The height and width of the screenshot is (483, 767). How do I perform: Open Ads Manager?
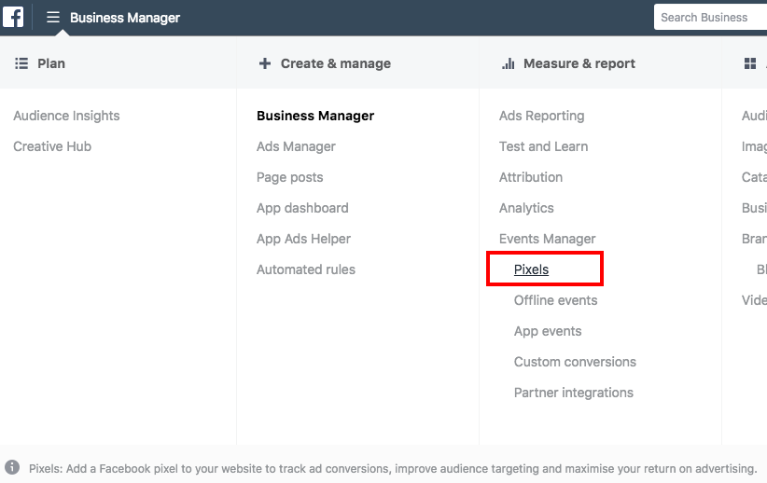pos(296,146)
